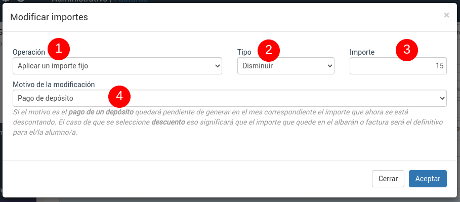Open the Motivo de la modificación dropdown
Viewport: 460px width, 202px height.
(x=230, y=98)
